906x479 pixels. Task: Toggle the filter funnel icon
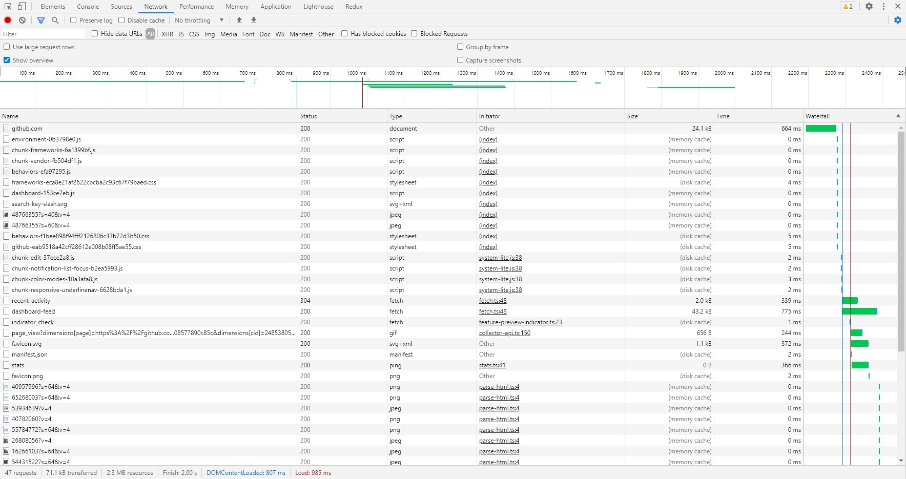pos(41,20)
